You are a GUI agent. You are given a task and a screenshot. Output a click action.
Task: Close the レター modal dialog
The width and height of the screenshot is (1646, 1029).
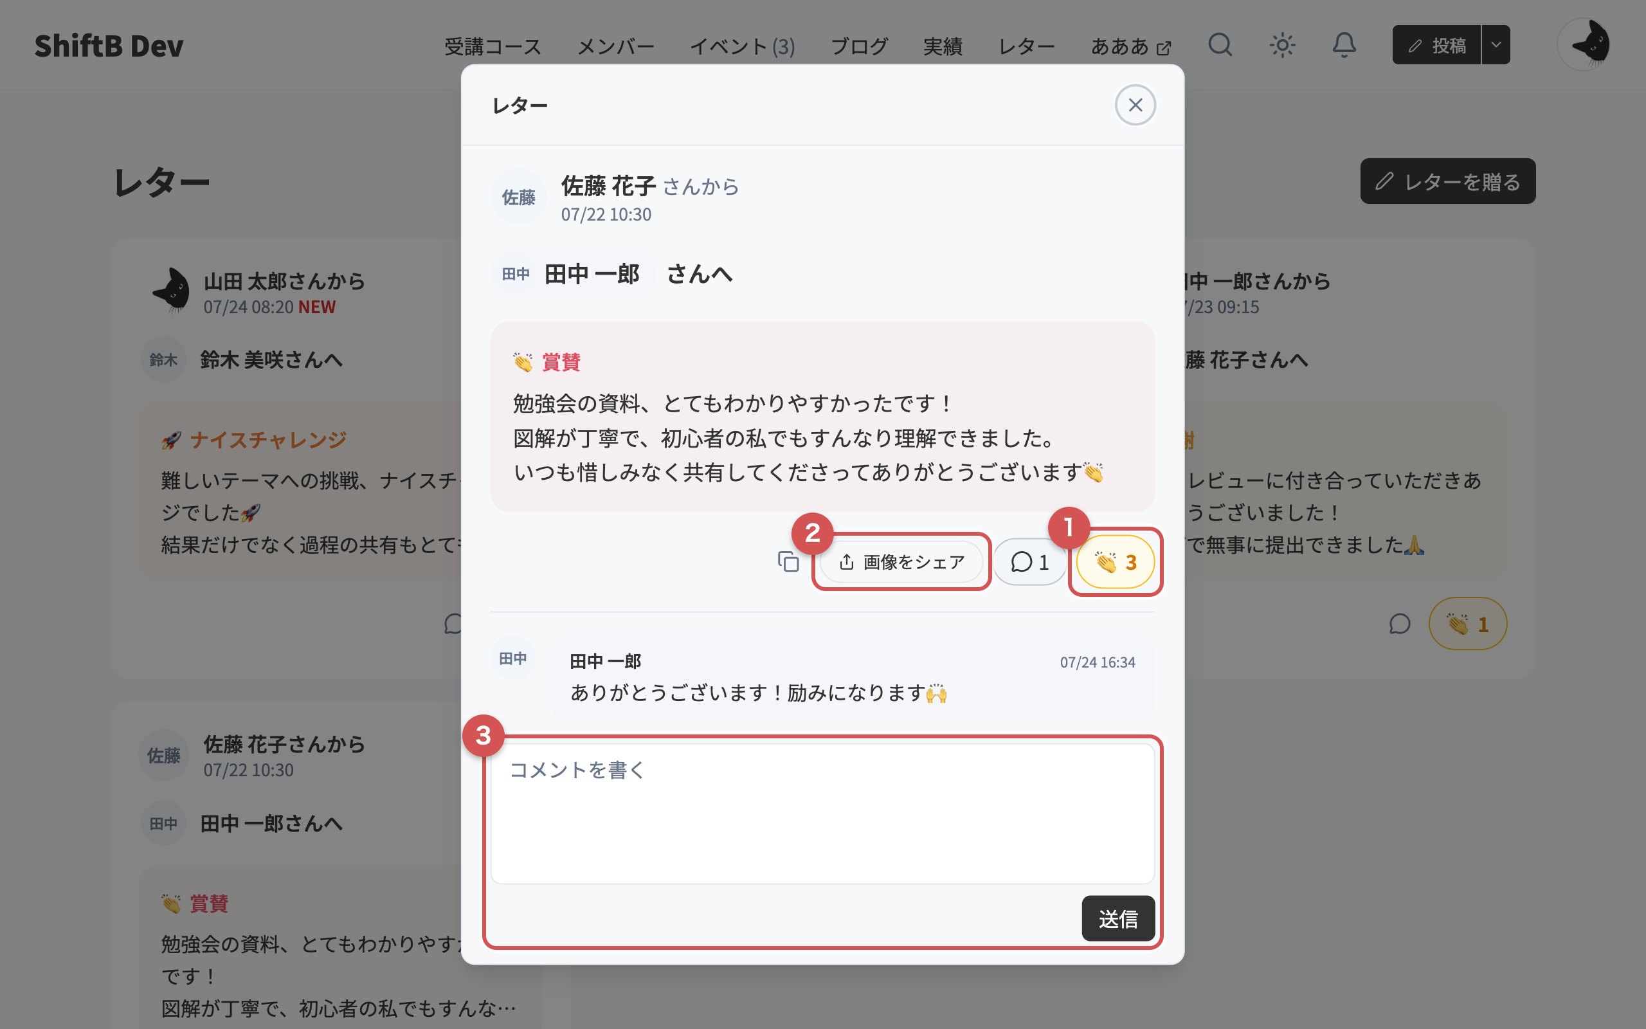[x=1135, y=105]
